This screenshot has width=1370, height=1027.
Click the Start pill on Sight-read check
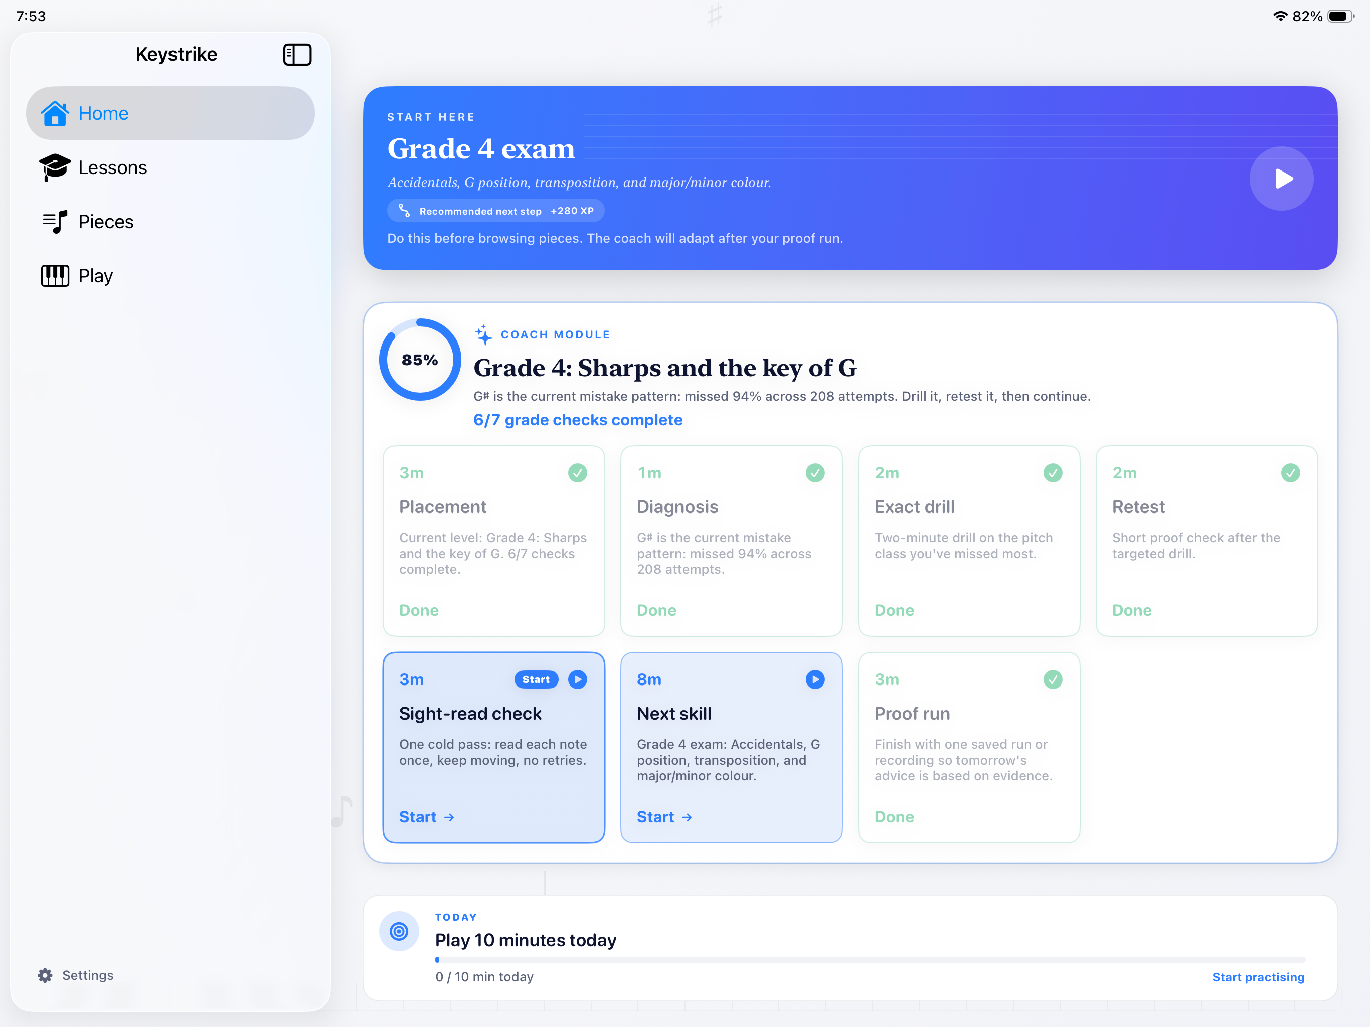point(536,679)
